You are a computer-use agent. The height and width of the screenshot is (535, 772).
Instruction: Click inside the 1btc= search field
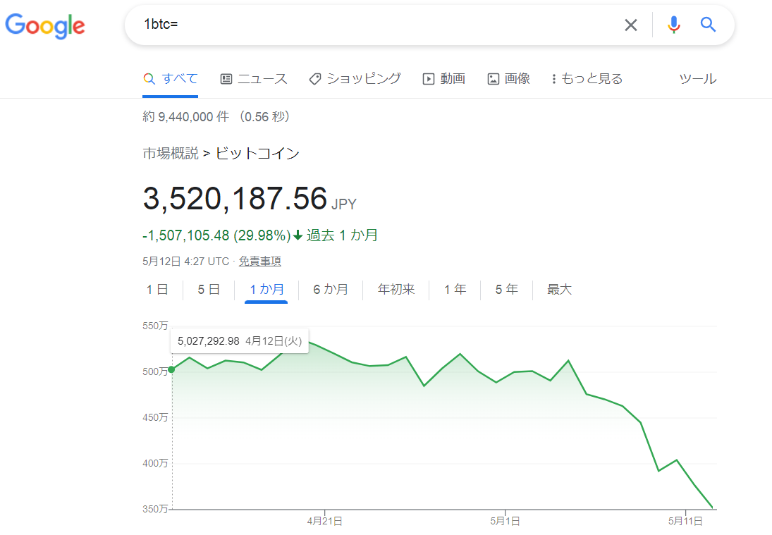tap(374, 25)
